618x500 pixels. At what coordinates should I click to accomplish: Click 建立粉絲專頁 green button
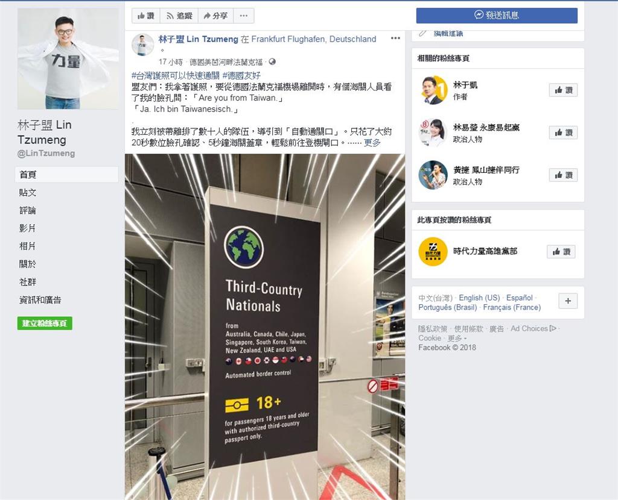click(45, 323)
